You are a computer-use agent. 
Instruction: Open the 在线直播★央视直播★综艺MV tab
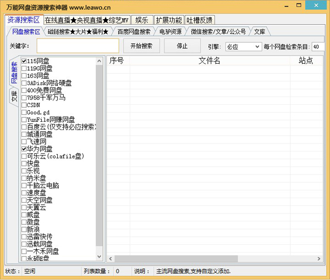coord(86,20)
